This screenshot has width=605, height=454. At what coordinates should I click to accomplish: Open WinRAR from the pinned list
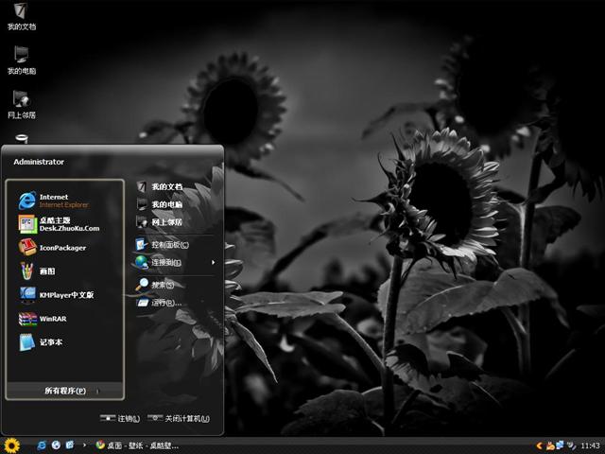pyautogui.click(x=52, y=319)
